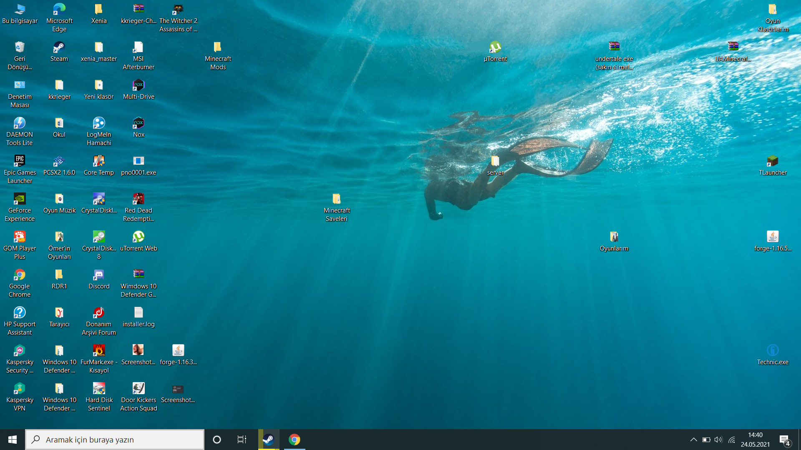
Task: Open HP Support Assistant
Action: 20,321
